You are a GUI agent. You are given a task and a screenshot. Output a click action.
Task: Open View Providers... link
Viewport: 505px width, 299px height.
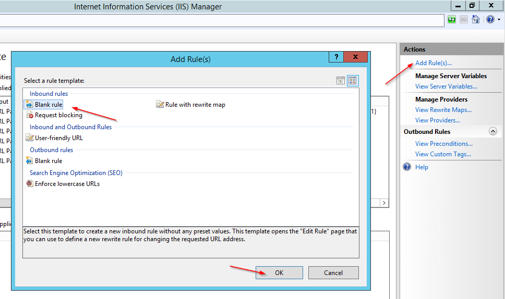coord(437,120)
